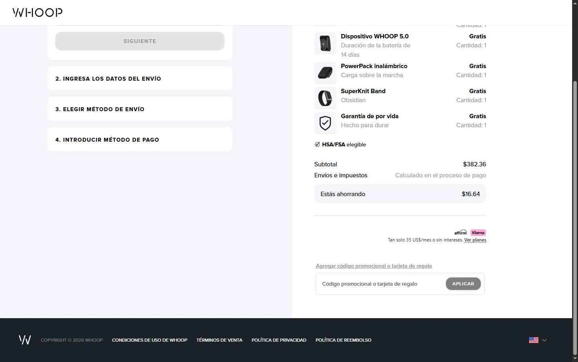
Task: Click the WHOOP logo in the header
Action: point(38,13)
